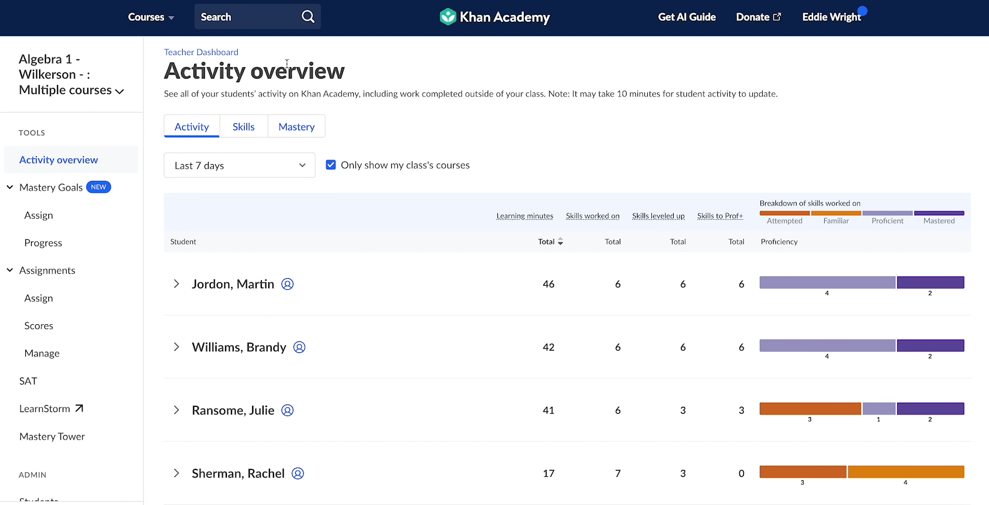This screenshot has height=505, width=989.
Task: Open the Courses dropdown menu
Action: click(x=151, y=17)
